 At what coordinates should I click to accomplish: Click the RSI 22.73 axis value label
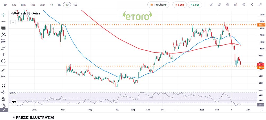[261, 105]
